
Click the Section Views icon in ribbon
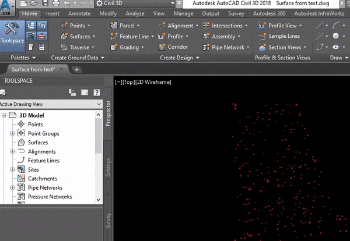click(262, 47)
